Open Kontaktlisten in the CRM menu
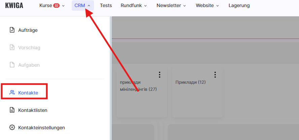This screenshot has height=140, width=299. click(x=33, y=110)
